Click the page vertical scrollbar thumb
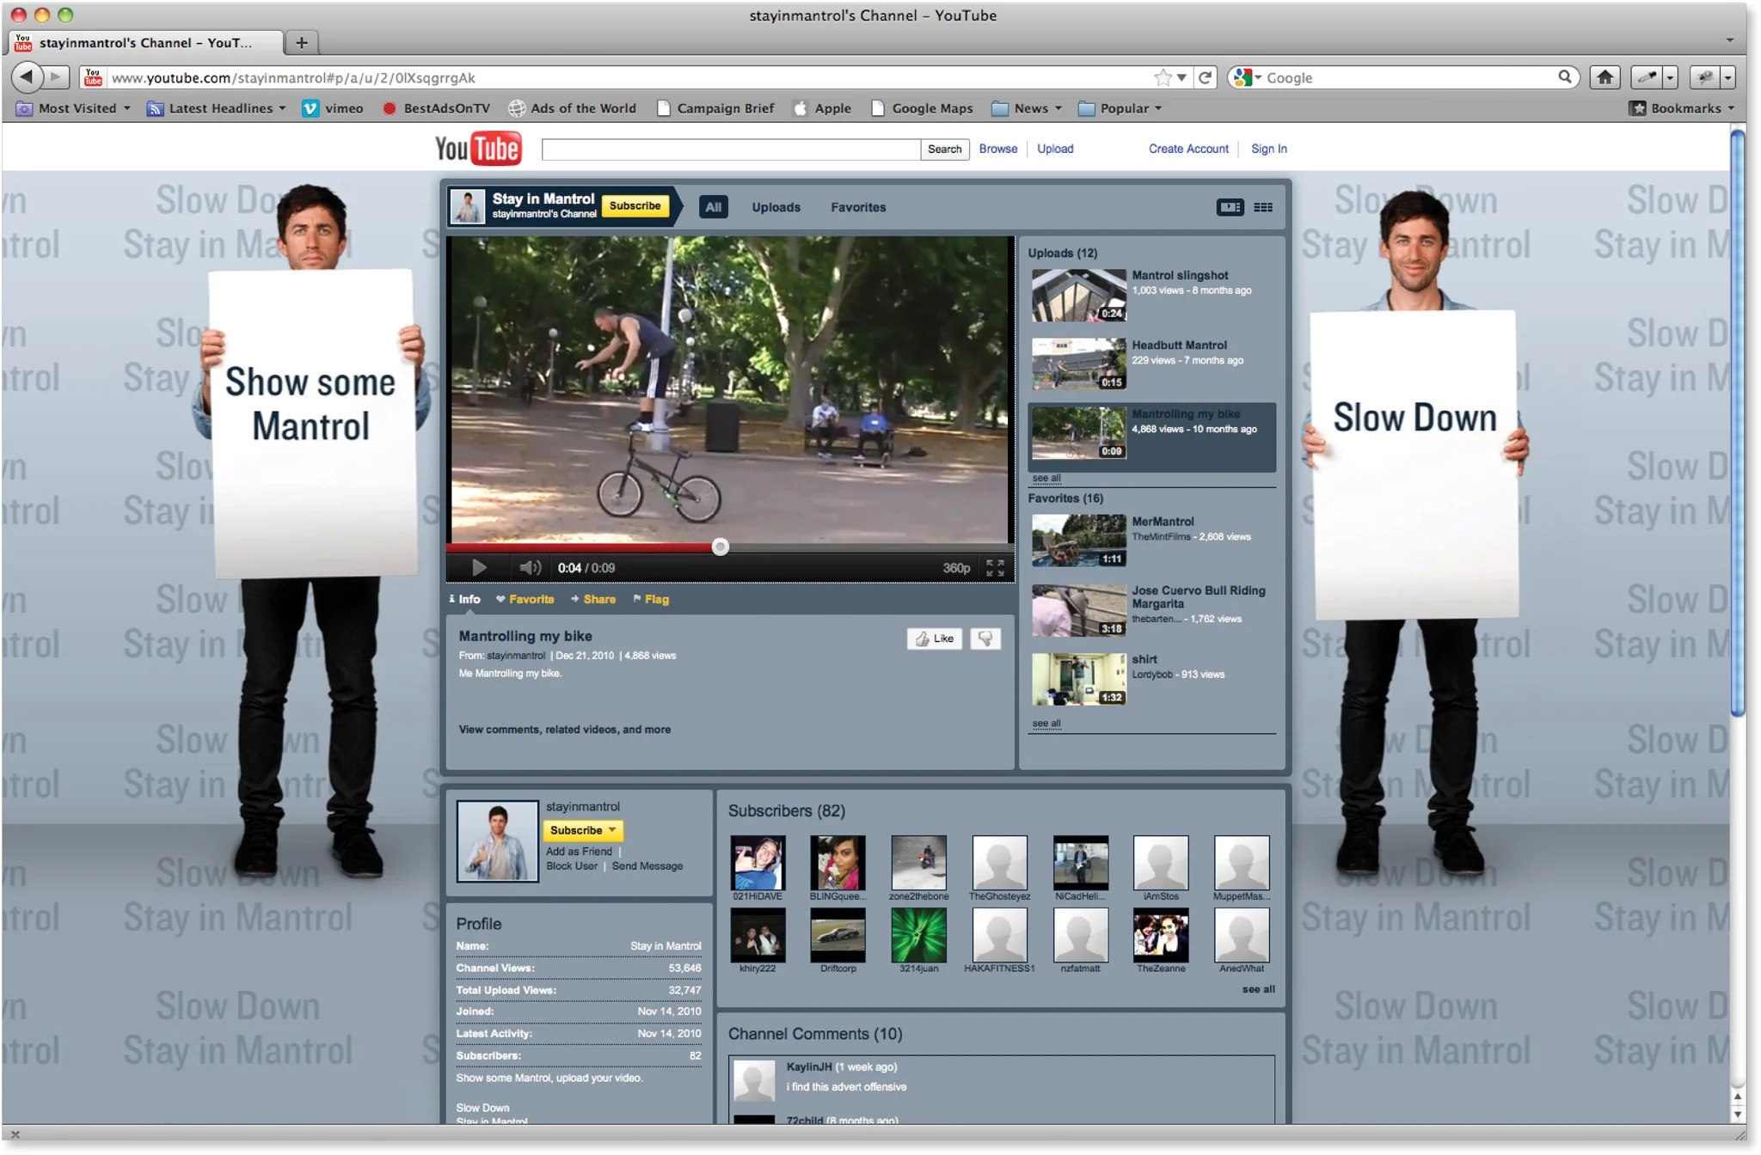 click(x=1738, y=421)
